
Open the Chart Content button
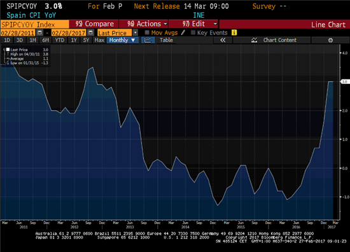click(272, 40)
